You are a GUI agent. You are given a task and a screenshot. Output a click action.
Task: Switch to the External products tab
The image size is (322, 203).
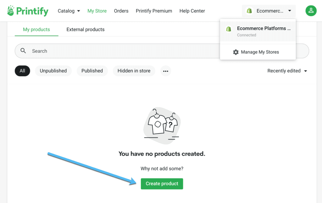(86, 29)
